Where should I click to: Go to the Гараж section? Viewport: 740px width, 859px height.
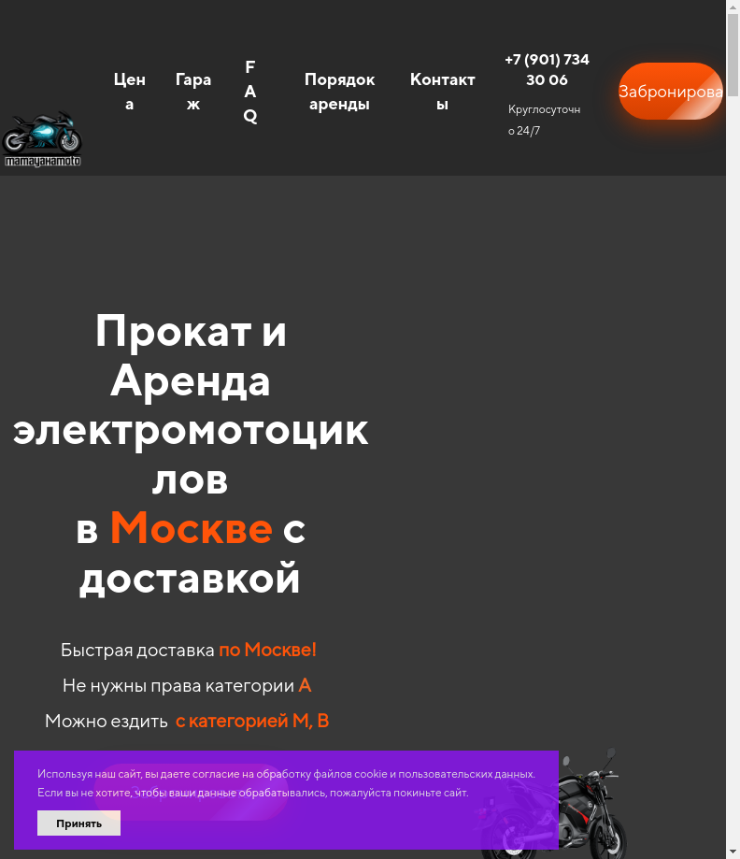coord(193,92)
